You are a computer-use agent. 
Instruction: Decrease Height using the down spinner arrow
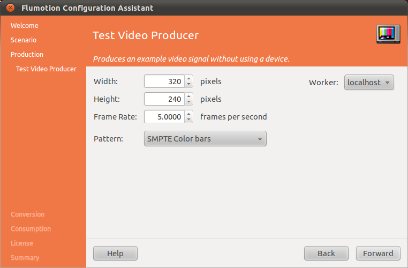pos(188,102)
